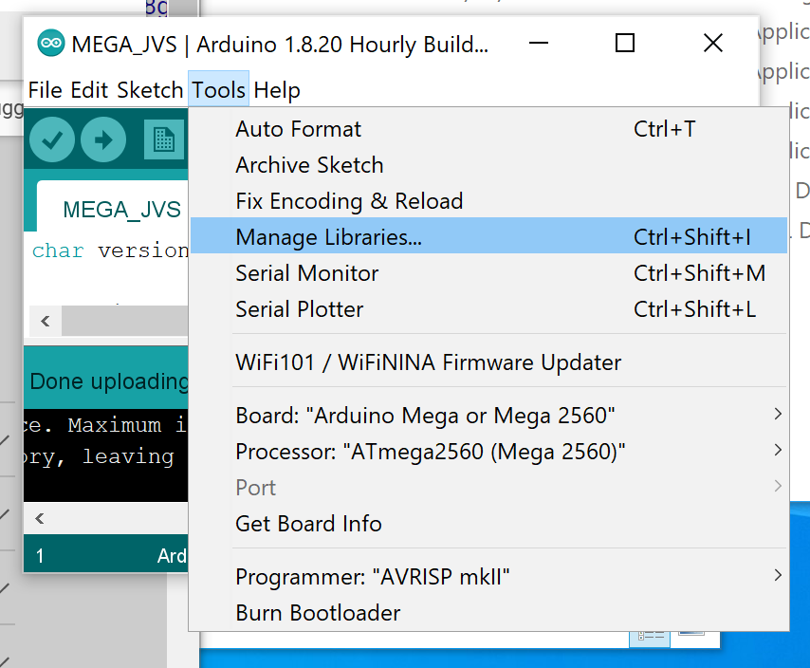810x668 pixels.
Task: Click the New sketch page icon
Action: (164, 139)
